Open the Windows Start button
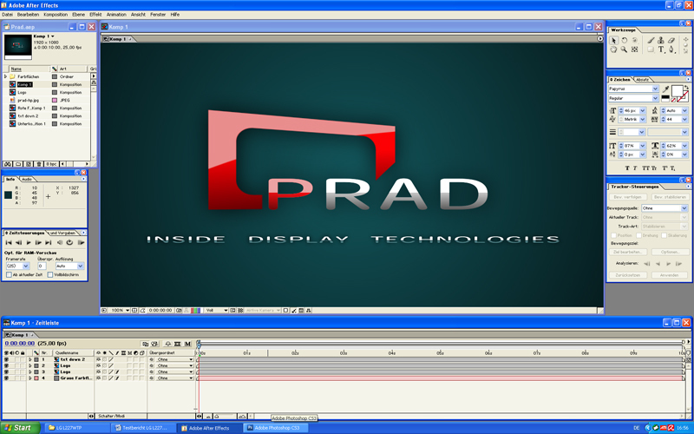The width and height of the screenshot is (694, 434). tap(20, 428)
